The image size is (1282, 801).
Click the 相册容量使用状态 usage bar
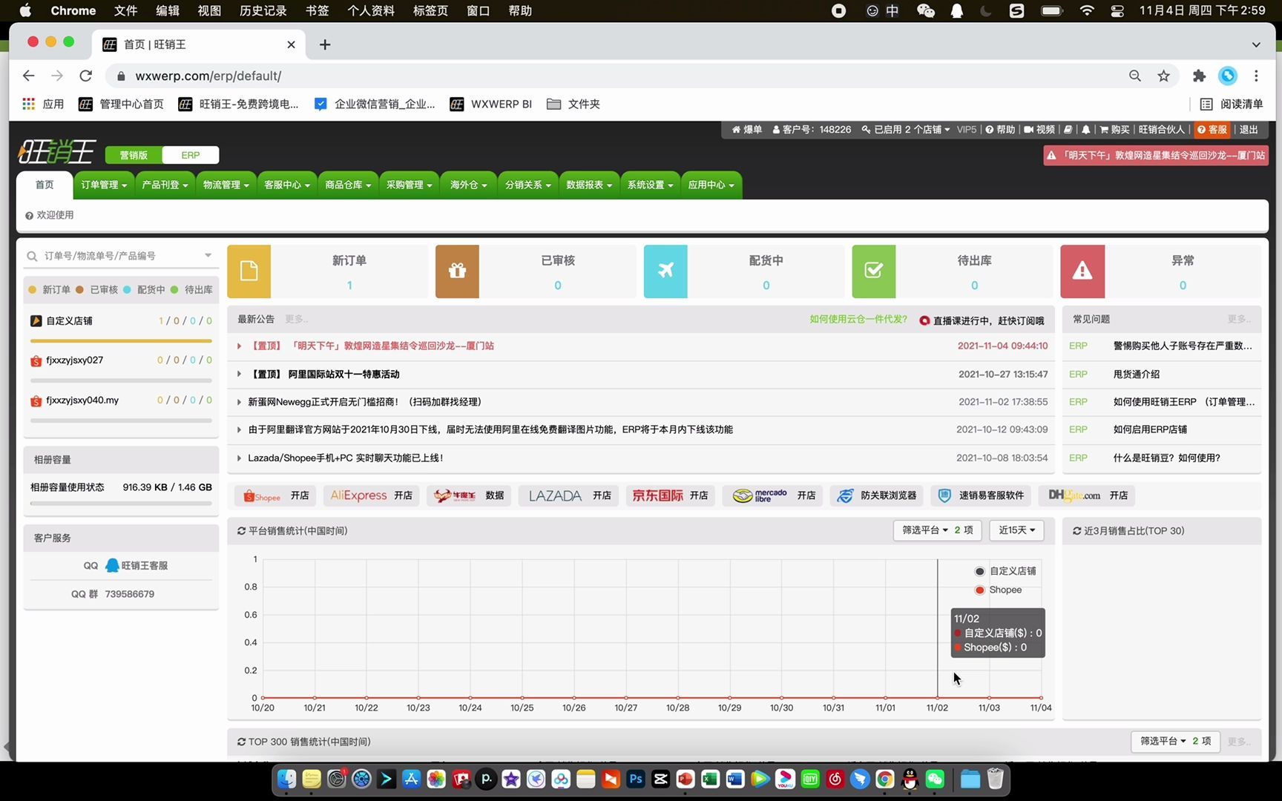pyautogui.click(x=121, y=504)
